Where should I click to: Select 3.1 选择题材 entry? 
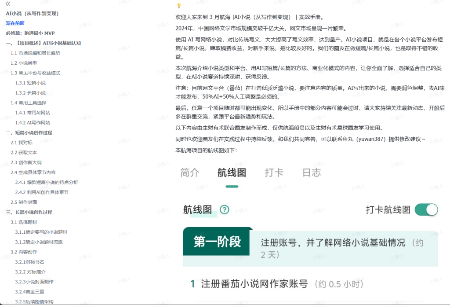(x=24, y=222)
